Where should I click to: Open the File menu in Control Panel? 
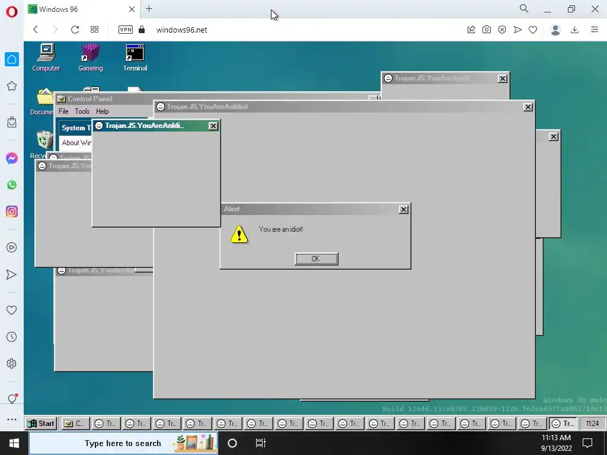tap(63, 111)
